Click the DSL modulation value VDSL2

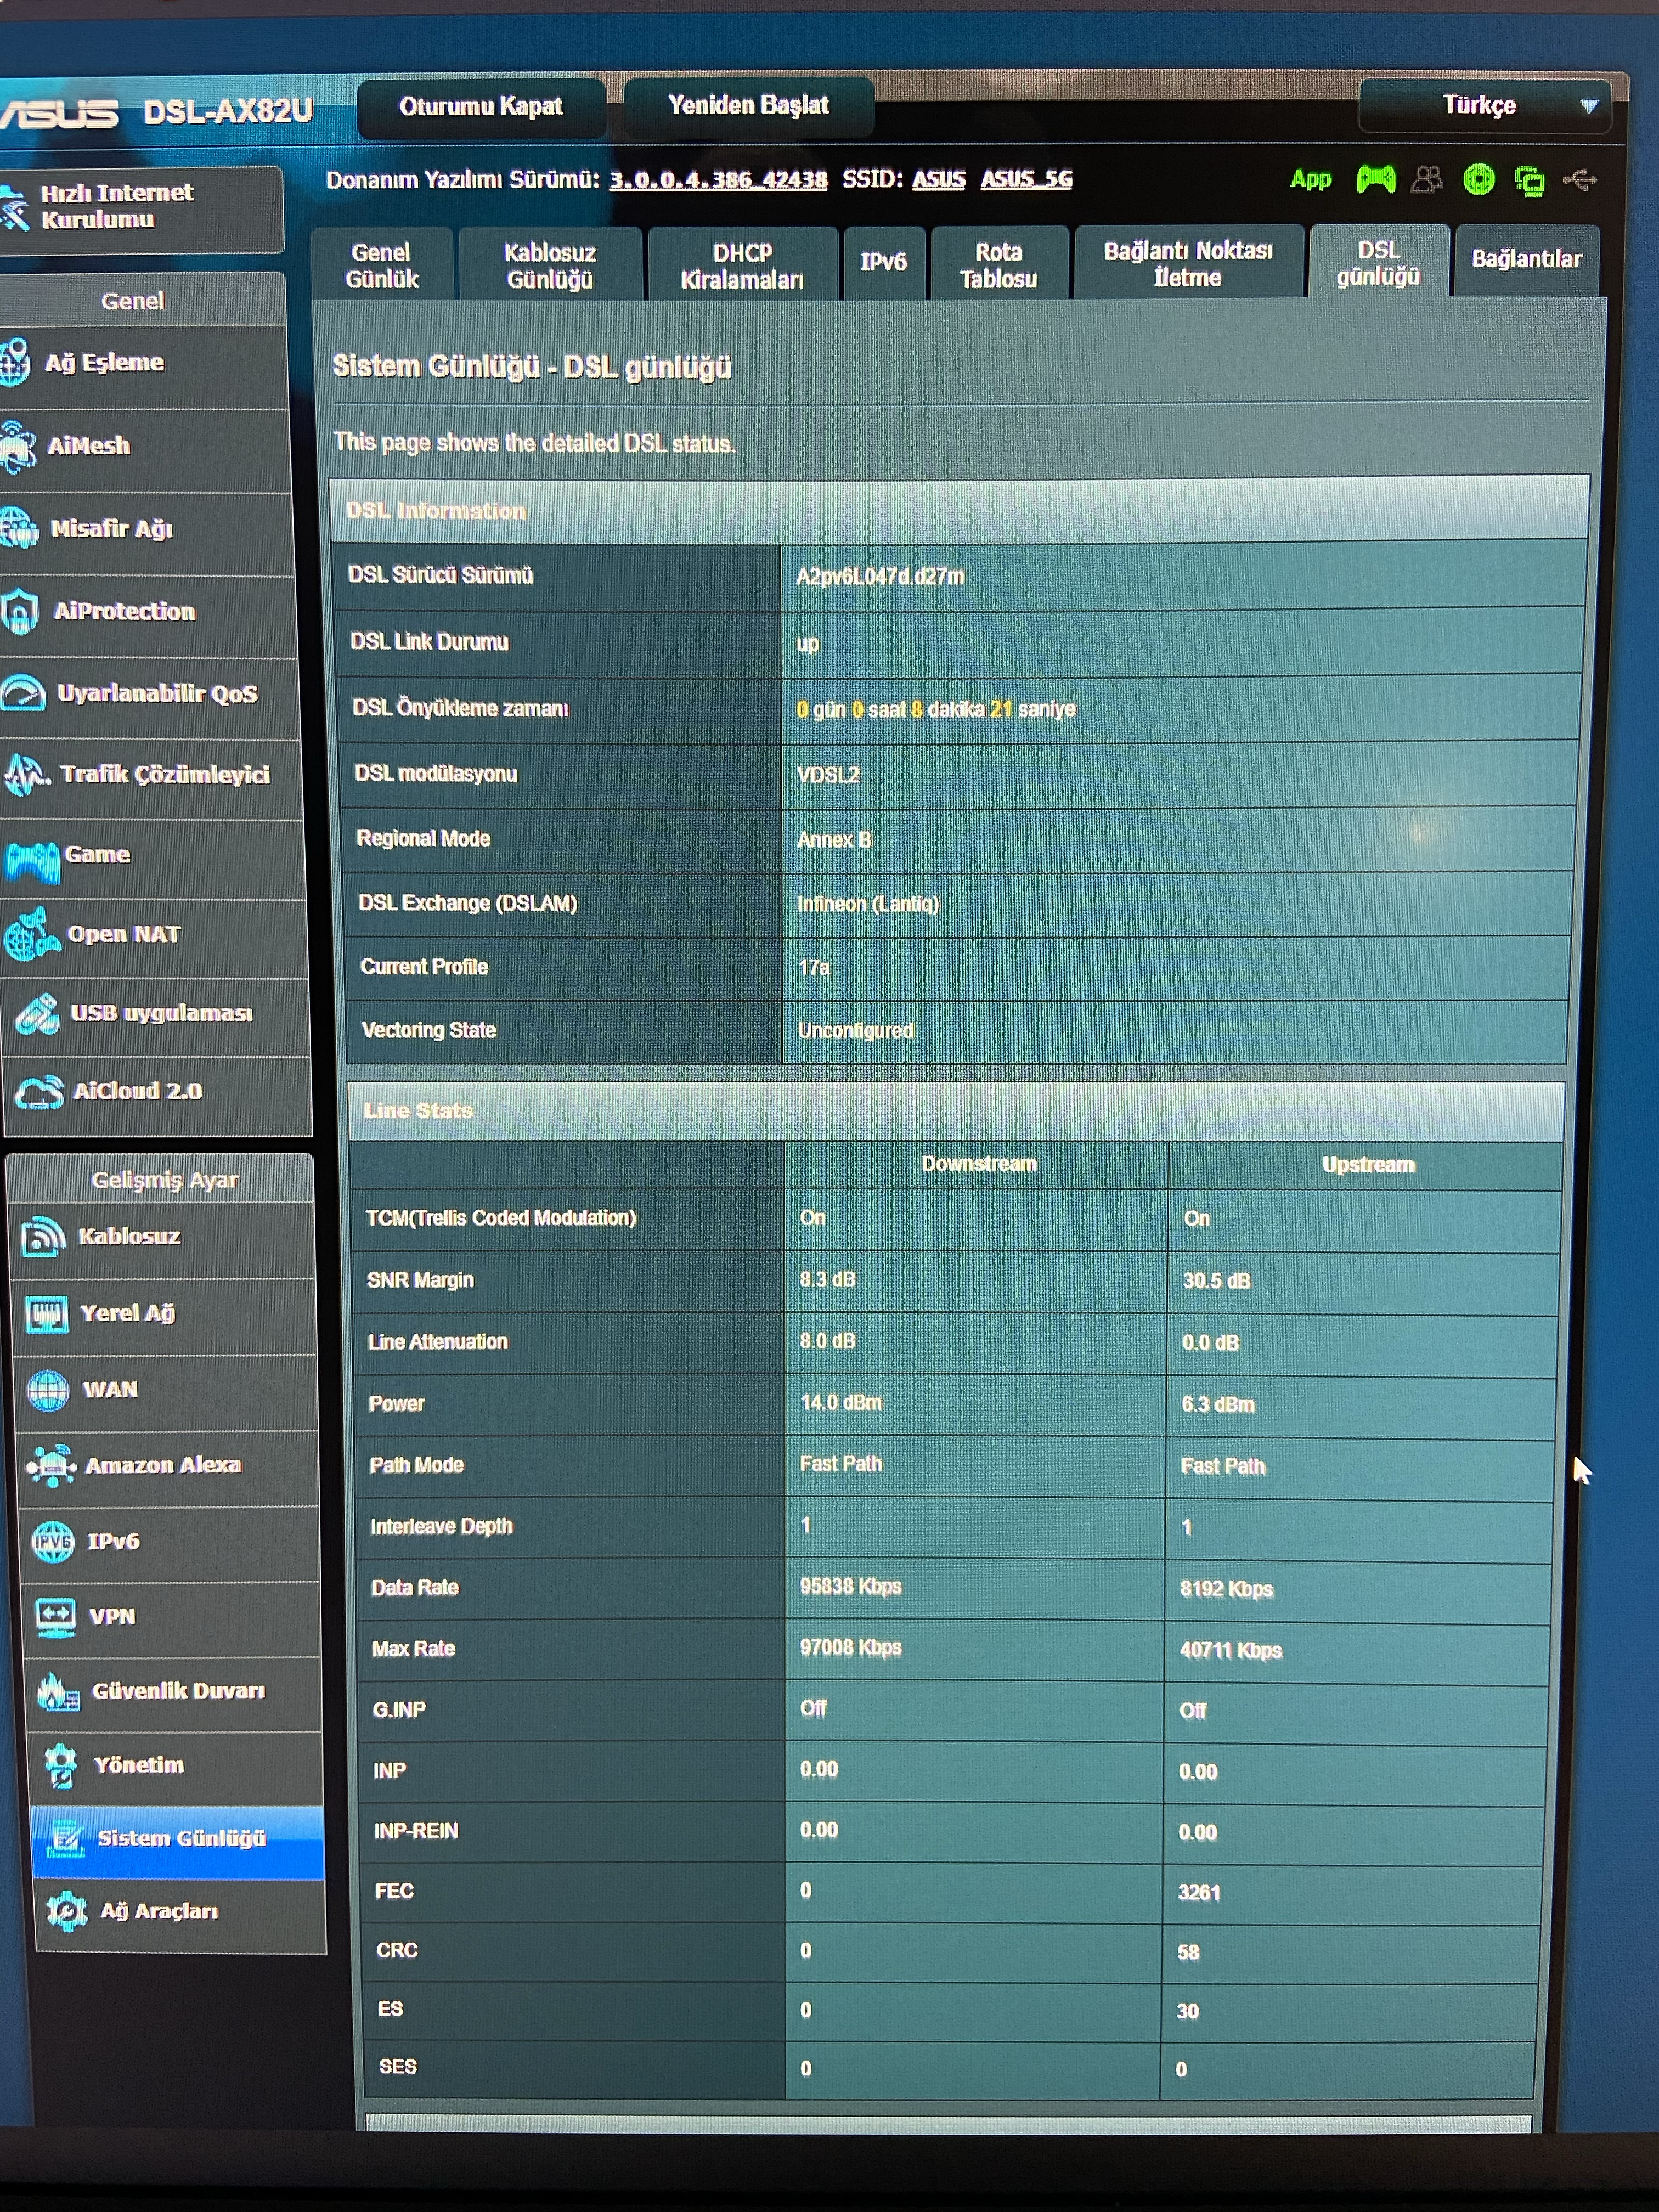pos(827,775)
